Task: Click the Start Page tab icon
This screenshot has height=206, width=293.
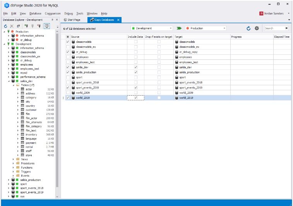Action: [65, 20]
